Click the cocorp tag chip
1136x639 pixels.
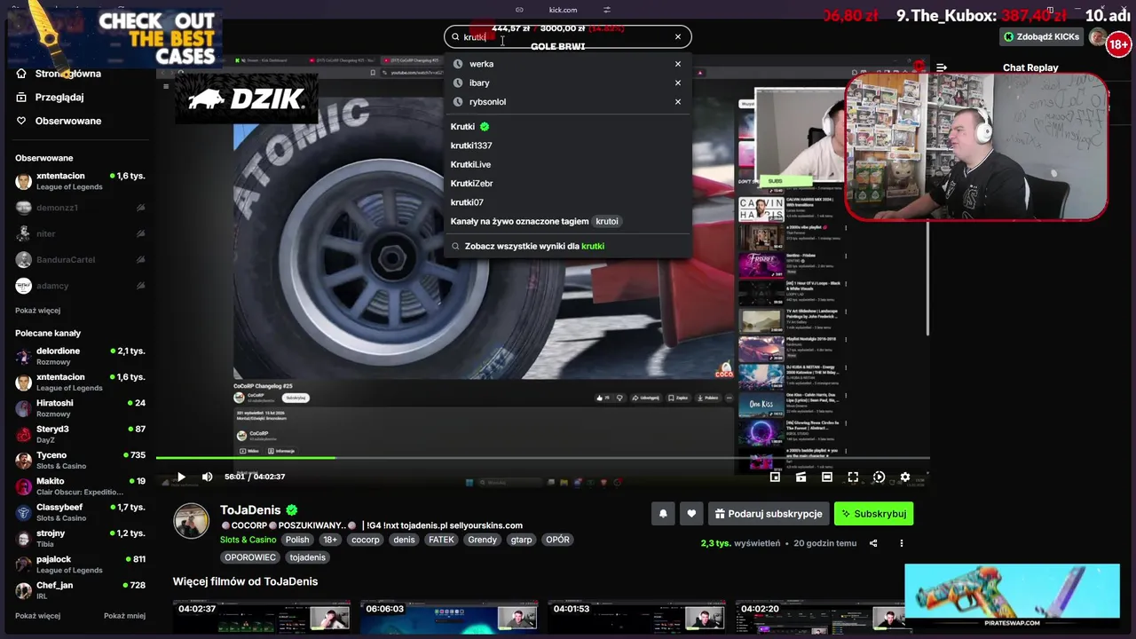point(365,540)
